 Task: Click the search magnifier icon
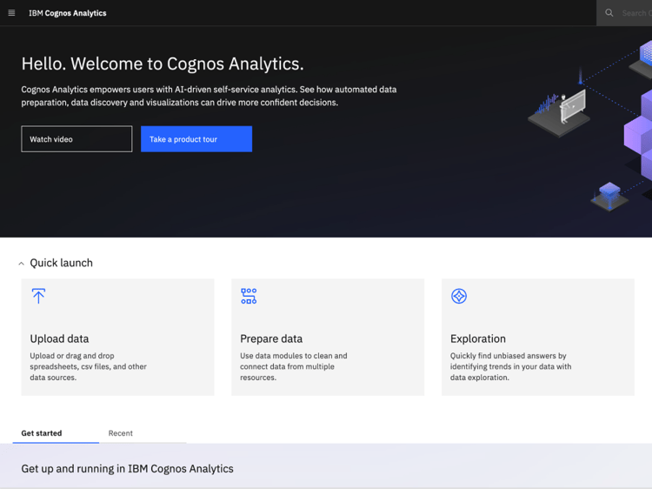coord(609,13)
